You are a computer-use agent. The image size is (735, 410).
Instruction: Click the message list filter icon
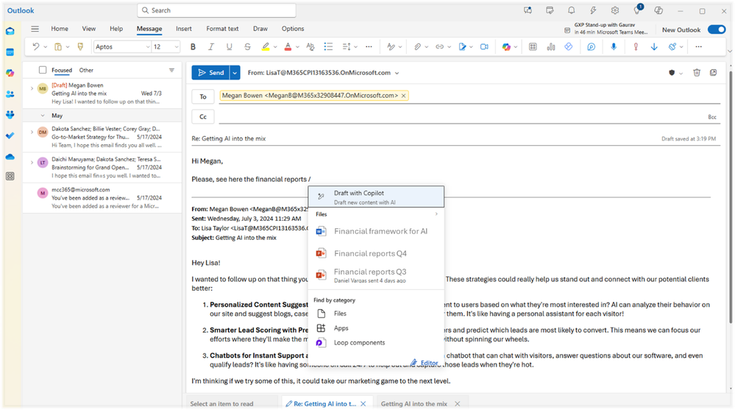pos(171,71)
